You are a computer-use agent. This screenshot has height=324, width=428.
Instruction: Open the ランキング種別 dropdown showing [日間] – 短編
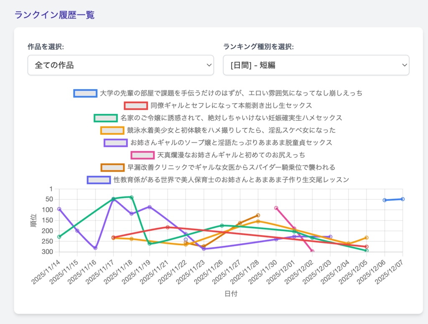pyautogui.click(x=316, y=65)
